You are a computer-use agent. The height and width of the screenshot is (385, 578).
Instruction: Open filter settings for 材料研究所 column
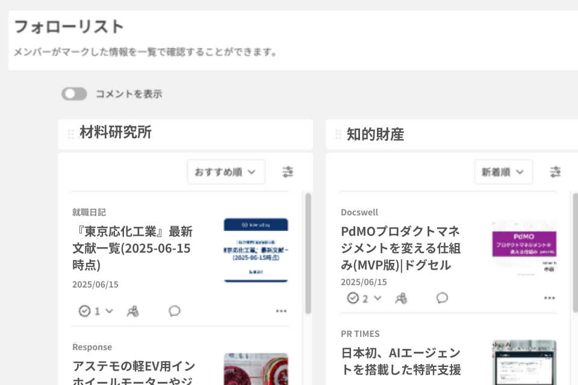[x=288, y=171]
